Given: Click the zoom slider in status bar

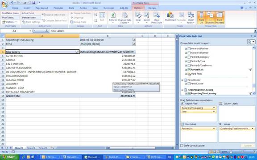Looking at the screenshot, I should (242, 152).
